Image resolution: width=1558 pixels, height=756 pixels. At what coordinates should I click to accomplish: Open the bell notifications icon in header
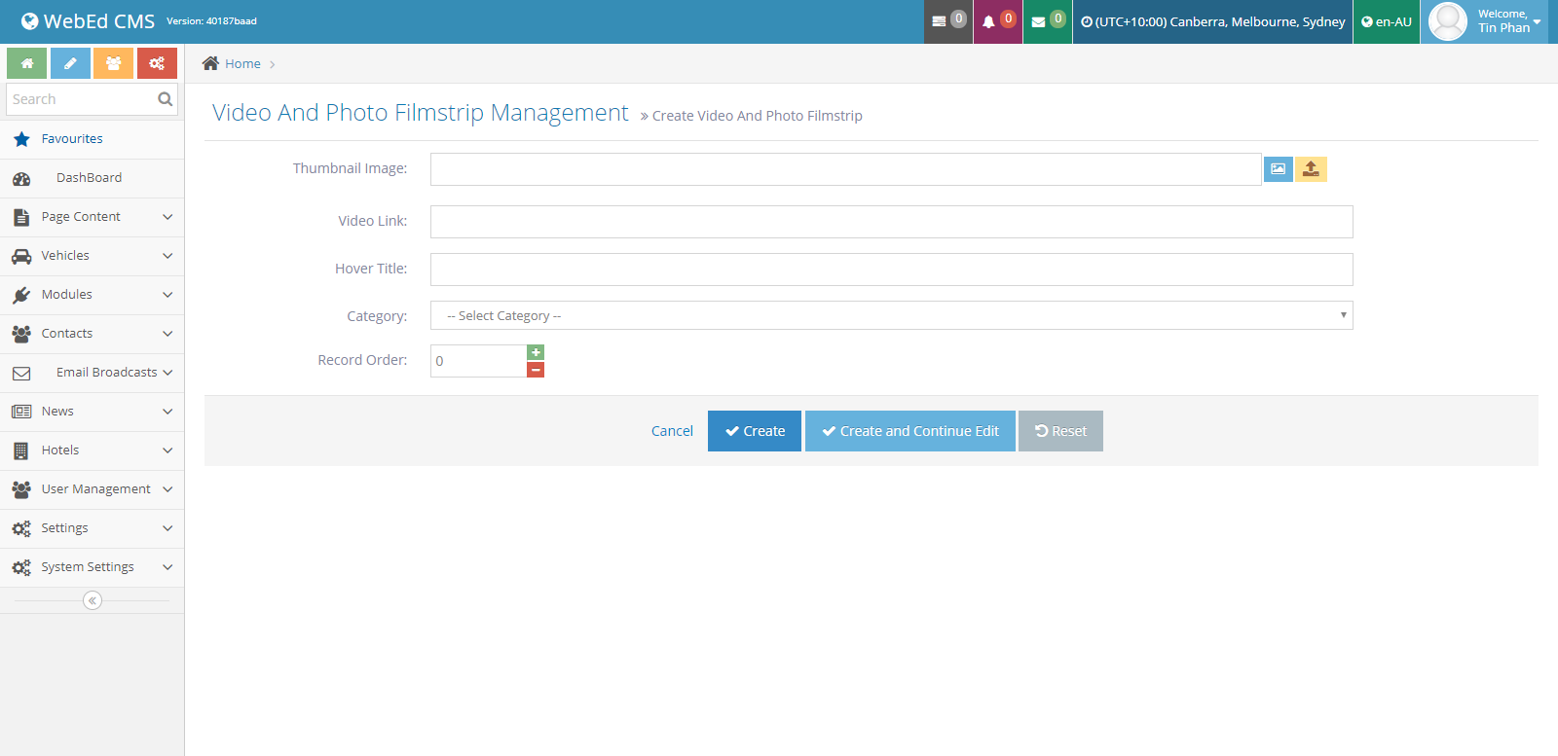[996, 21]
